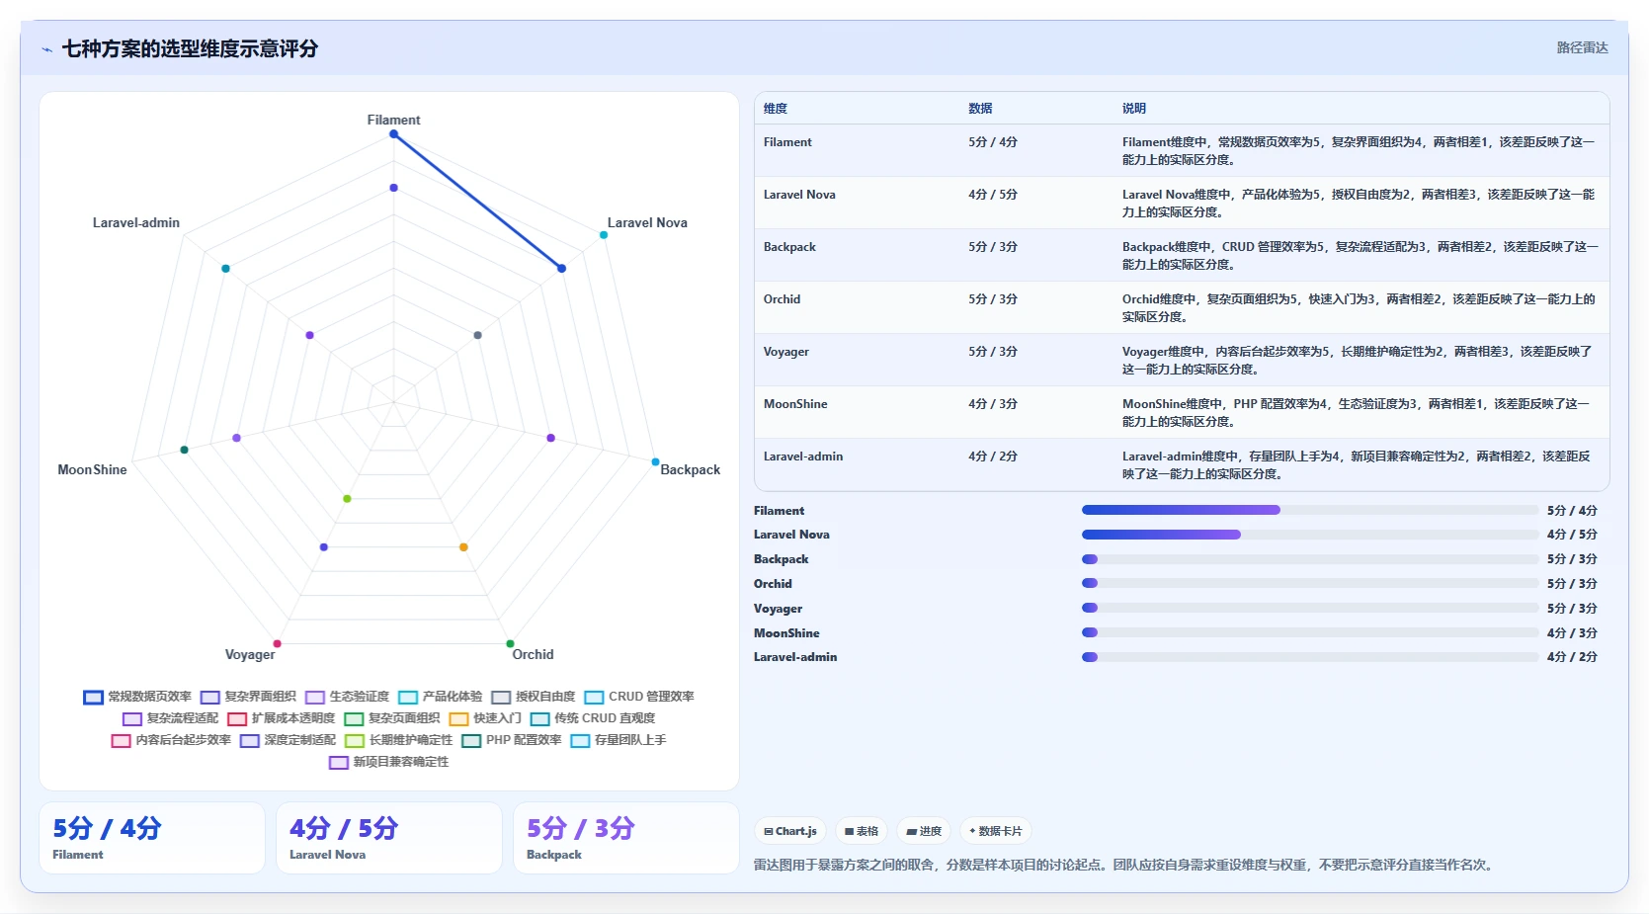Select the Laravel Nova table row name
Screen dimensions: 1649x914
point(799,195)
